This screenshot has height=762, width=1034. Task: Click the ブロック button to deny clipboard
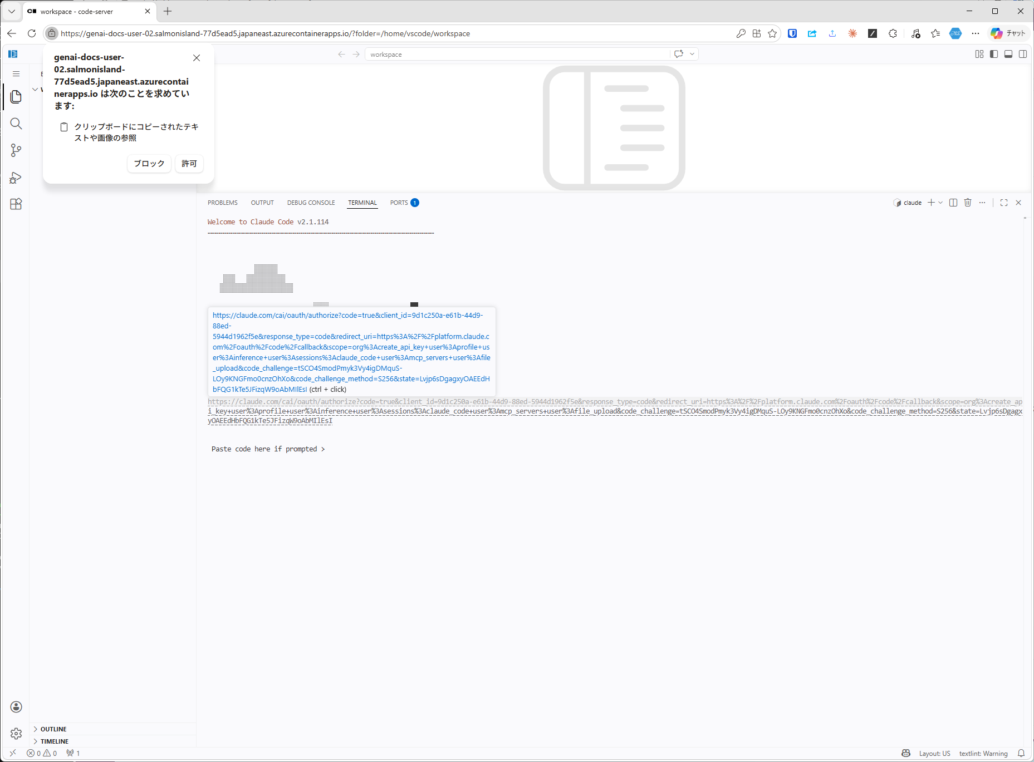[149, 164]
